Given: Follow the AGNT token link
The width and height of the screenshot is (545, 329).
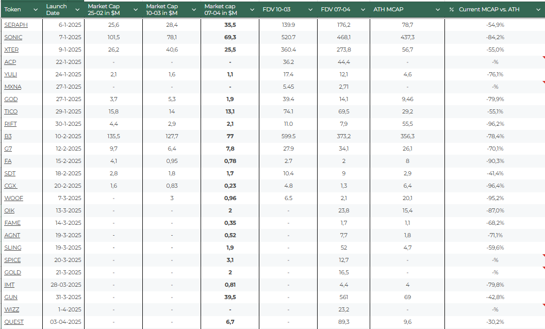Looking at the screenshot, I should pyautogui.click(x=12, y=236).
